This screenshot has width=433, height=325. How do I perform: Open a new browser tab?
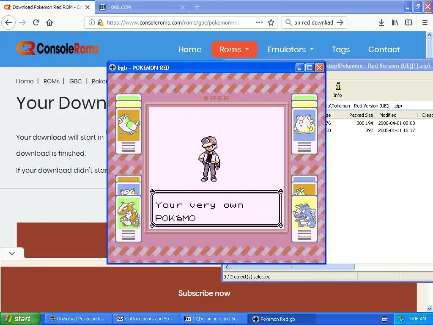coord(197,7)
